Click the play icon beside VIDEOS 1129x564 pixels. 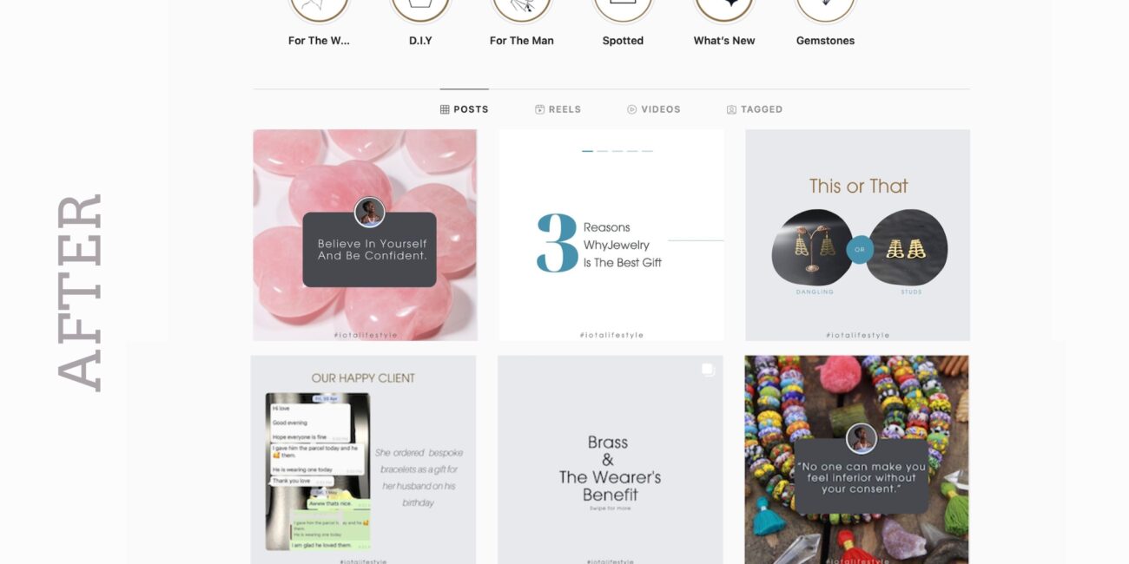click(632, 109)
